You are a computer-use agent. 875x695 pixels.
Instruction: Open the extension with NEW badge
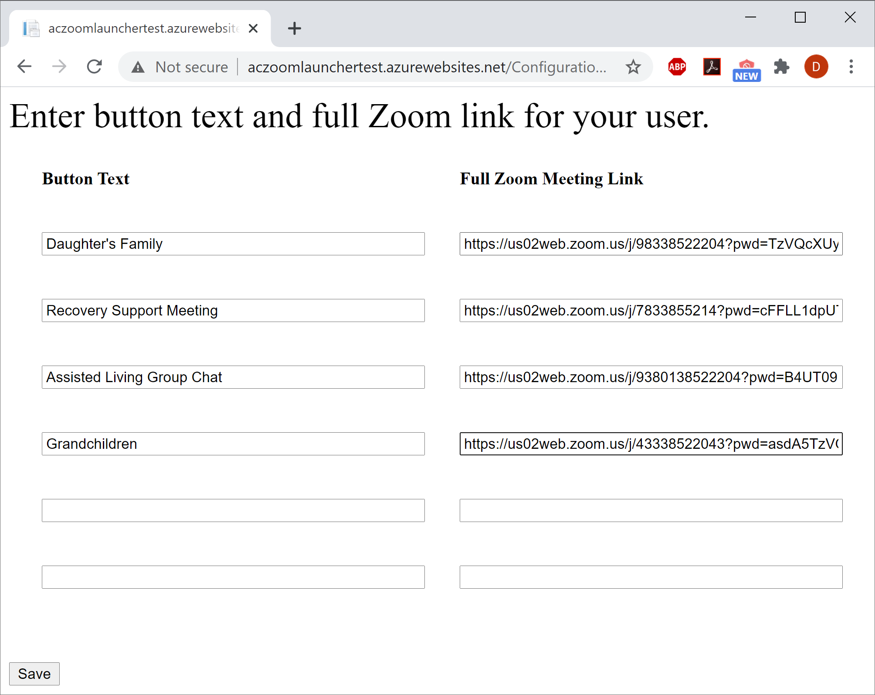746,70
